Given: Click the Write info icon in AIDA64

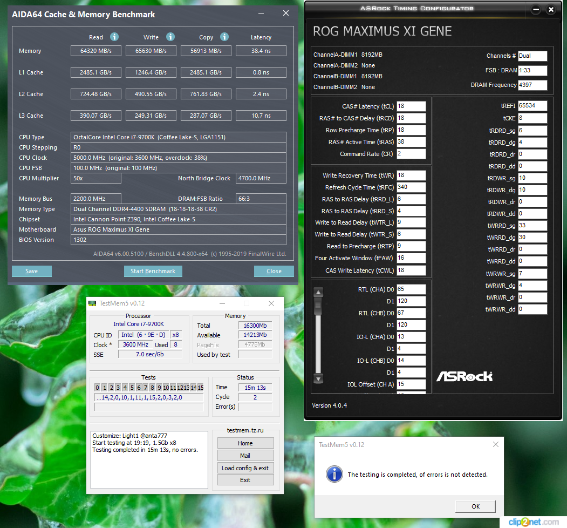Looking at the screenshot, I should point(170,37).
